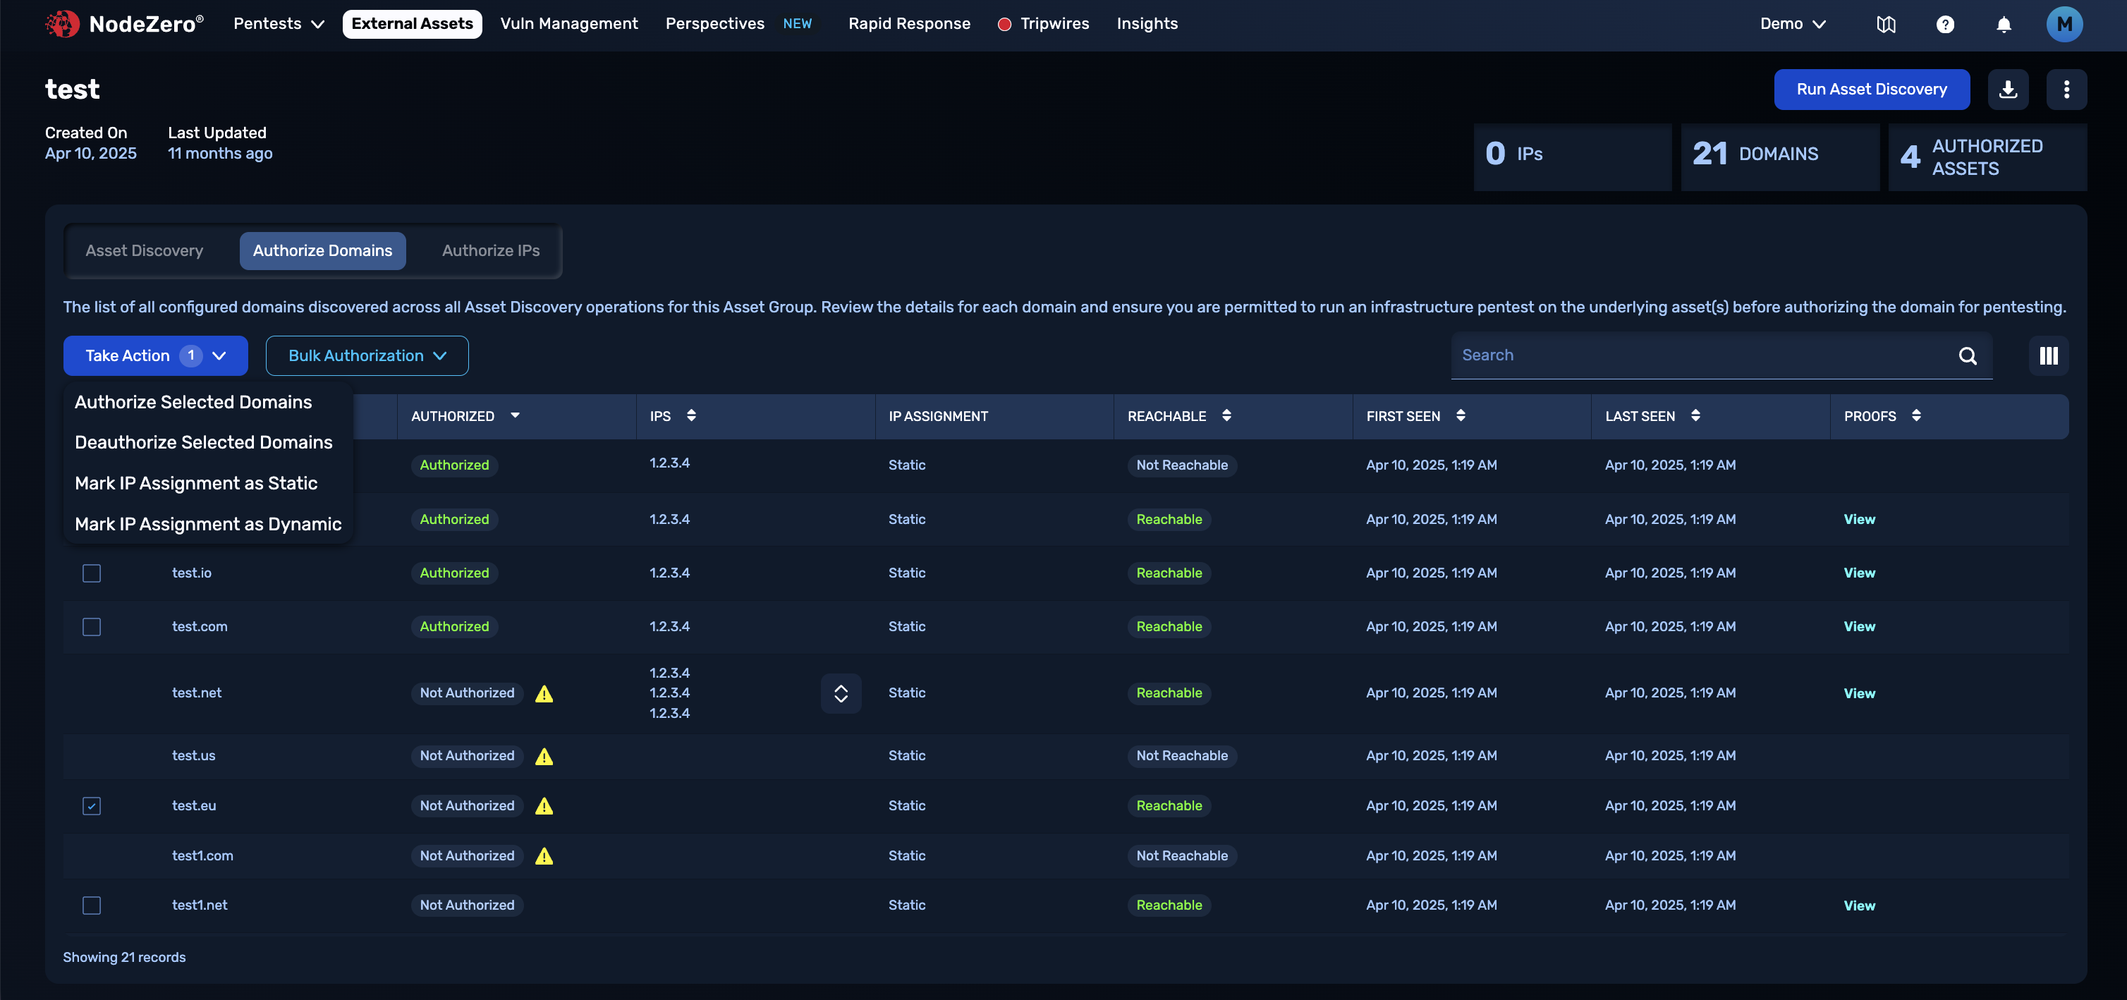Switch to the Authorize IPs tab
Screen dimensions: 2127x1000
(x=489, y=250)
